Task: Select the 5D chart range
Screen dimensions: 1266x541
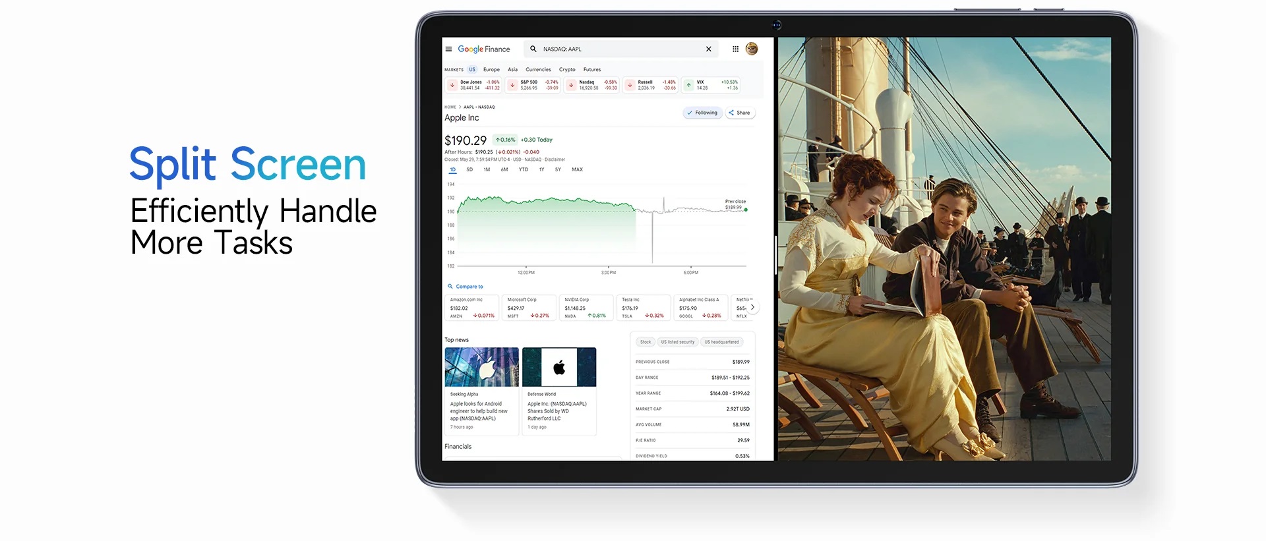Action: coord(469,170)
